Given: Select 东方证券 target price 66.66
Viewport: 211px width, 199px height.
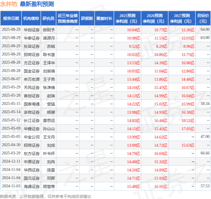Looking at the screenshot, I should (x=205, y=153).
